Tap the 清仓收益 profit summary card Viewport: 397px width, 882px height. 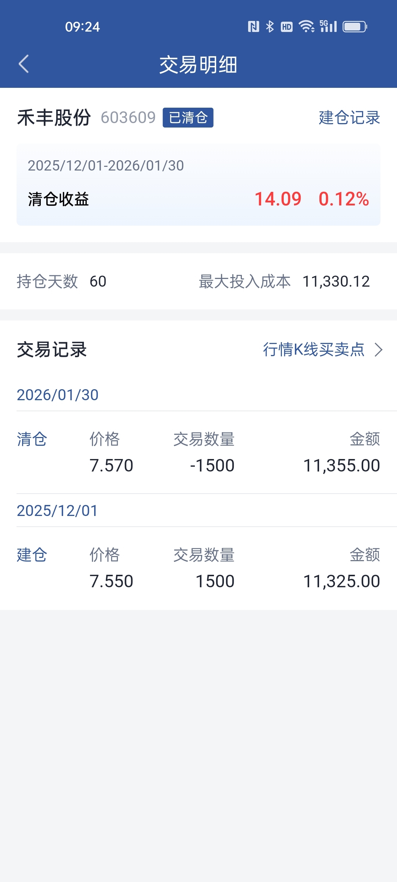(198, 184)
